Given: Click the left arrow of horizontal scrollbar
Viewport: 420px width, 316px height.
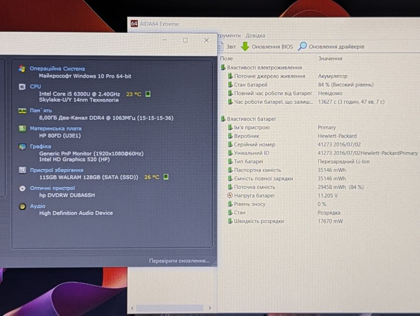Looking at the screenshot, I should 133,308.
